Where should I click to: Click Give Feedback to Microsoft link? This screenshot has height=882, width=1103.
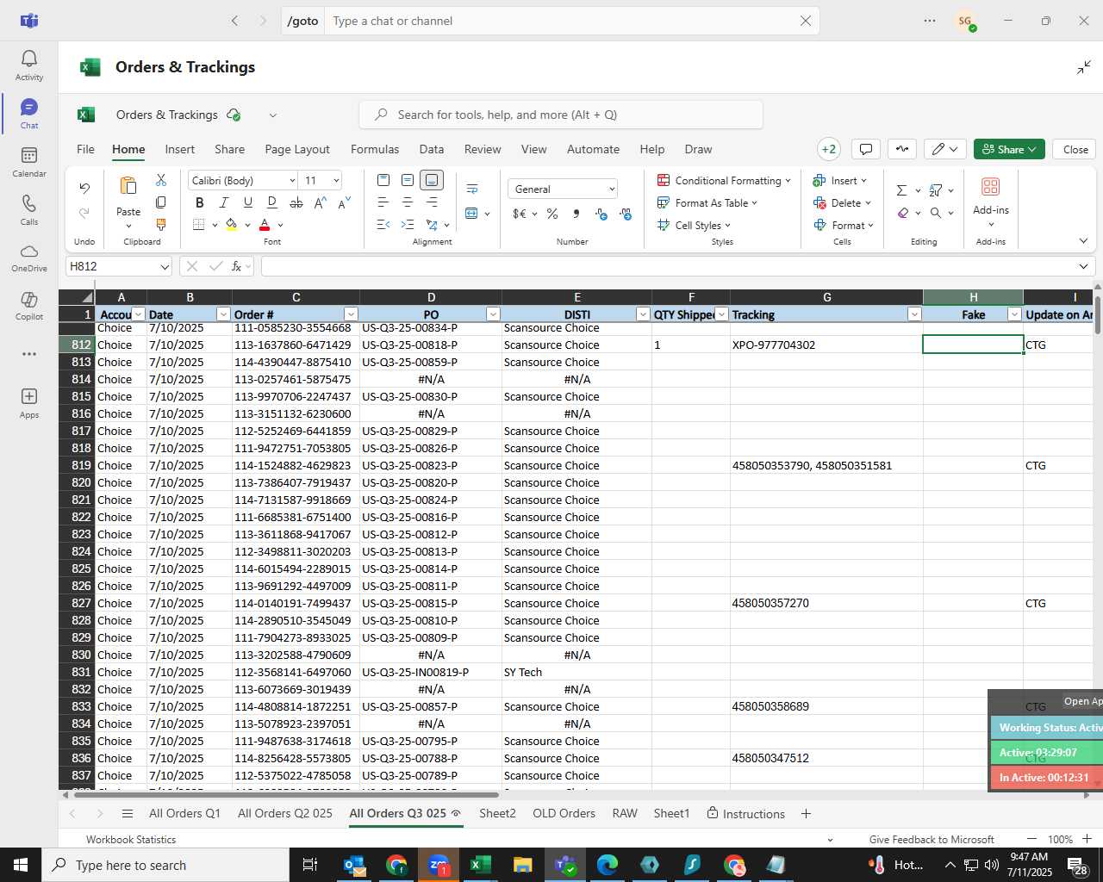[x=932, y=839]
